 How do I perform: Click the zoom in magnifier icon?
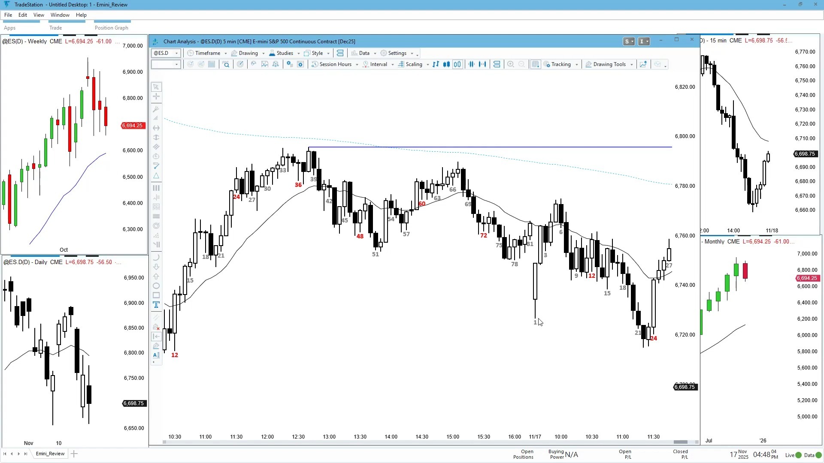click(x=511, y=64)
